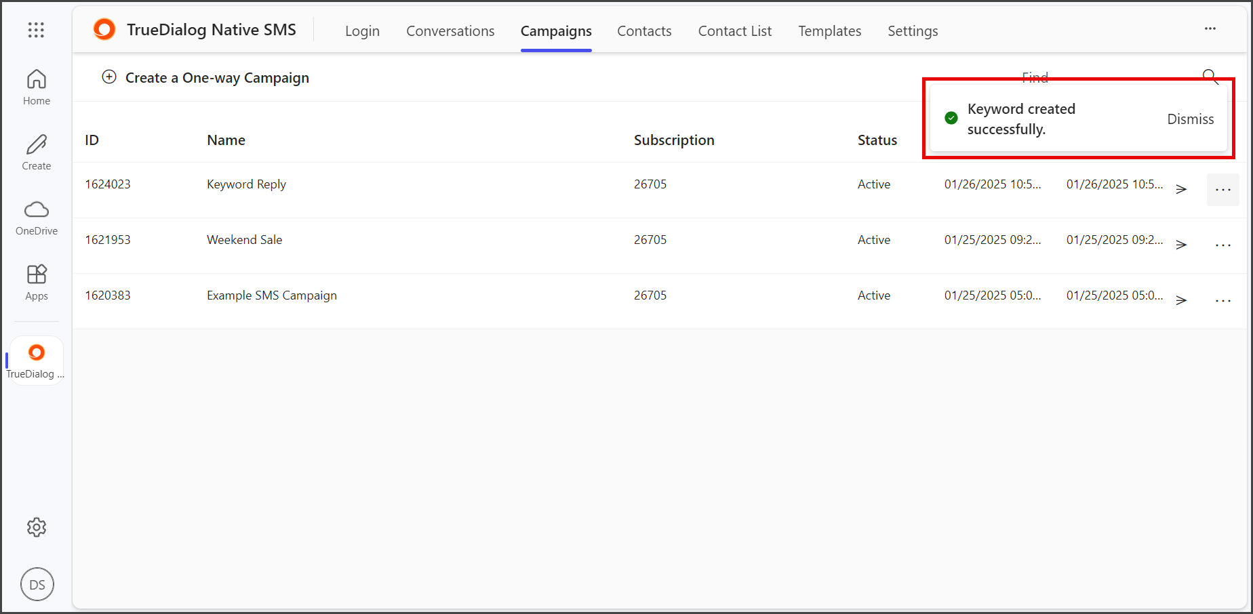Switch to the Login tab
The height and width of the screenshot is (614, 1253).
coord(362,31)
